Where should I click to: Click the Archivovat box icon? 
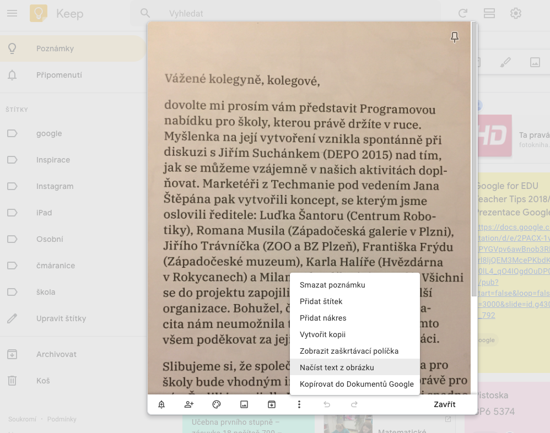(x=12, y=354)
